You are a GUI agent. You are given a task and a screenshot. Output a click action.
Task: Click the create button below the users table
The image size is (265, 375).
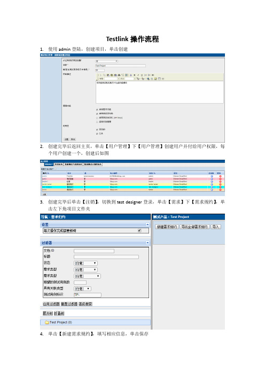click(x=44, y=194)
